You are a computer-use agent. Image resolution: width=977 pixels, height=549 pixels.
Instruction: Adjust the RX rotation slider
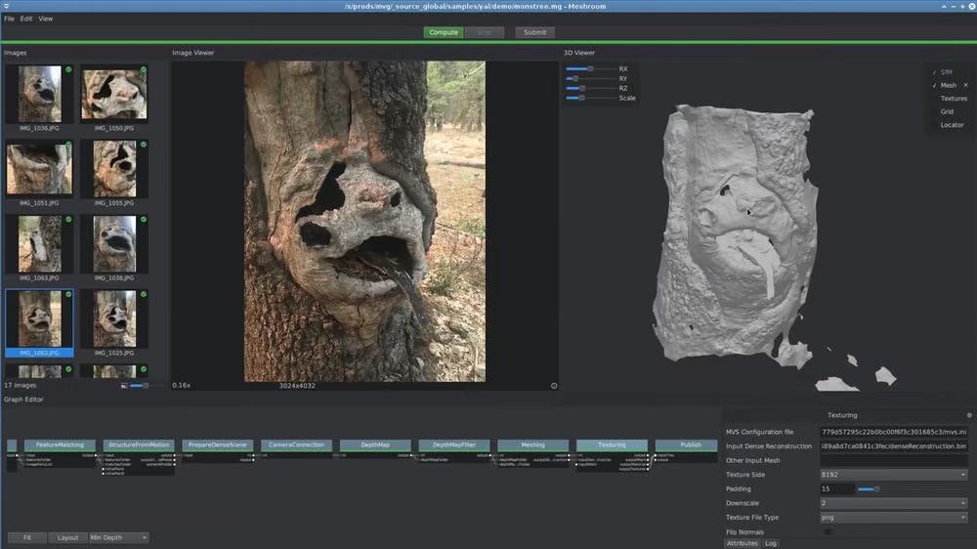click(x=590, y=69)
